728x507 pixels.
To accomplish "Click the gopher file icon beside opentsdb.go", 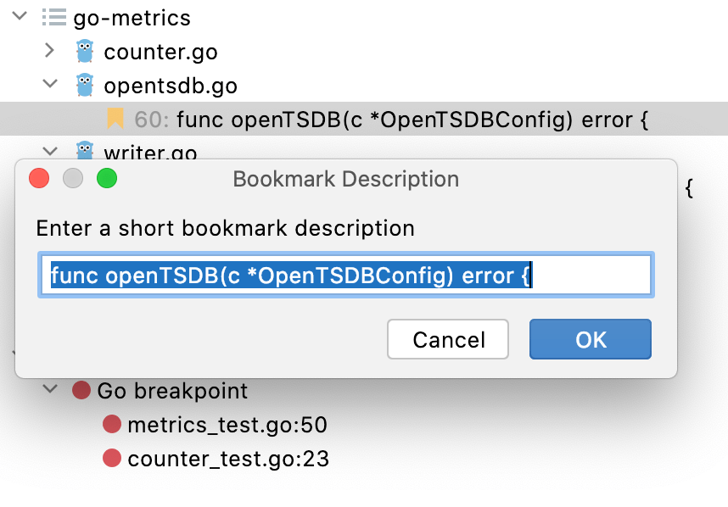I will pos(82,85).
